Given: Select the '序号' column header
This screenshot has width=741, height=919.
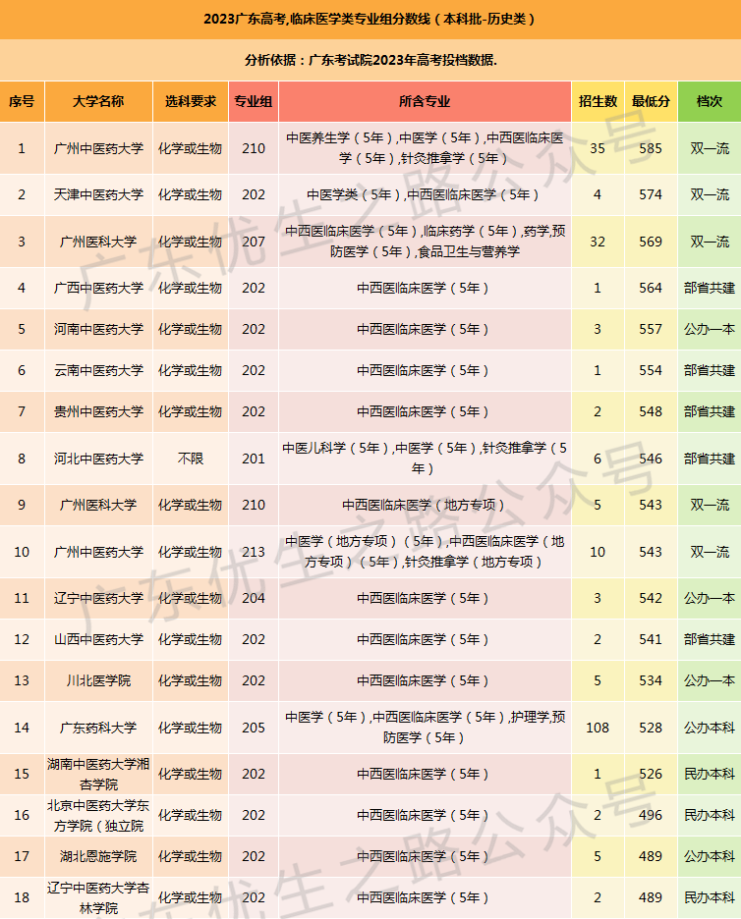Looking at the screenshot, I should [22, 101].
